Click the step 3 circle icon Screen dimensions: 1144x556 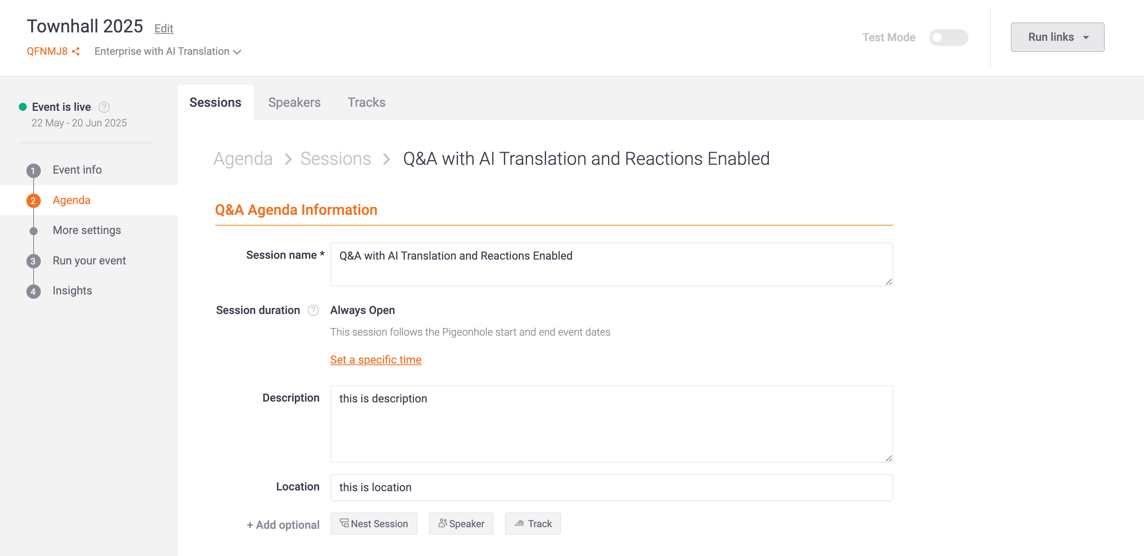click(33, 261)
